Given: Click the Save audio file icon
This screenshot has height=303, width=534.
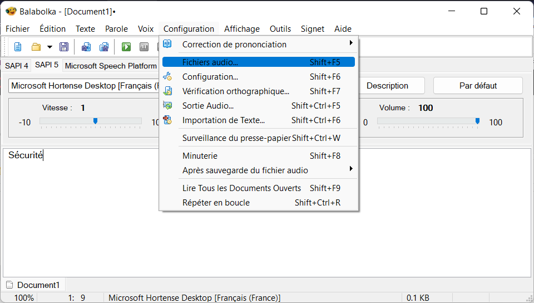Looking at the screenshot, I should click(x=86, y=47).
